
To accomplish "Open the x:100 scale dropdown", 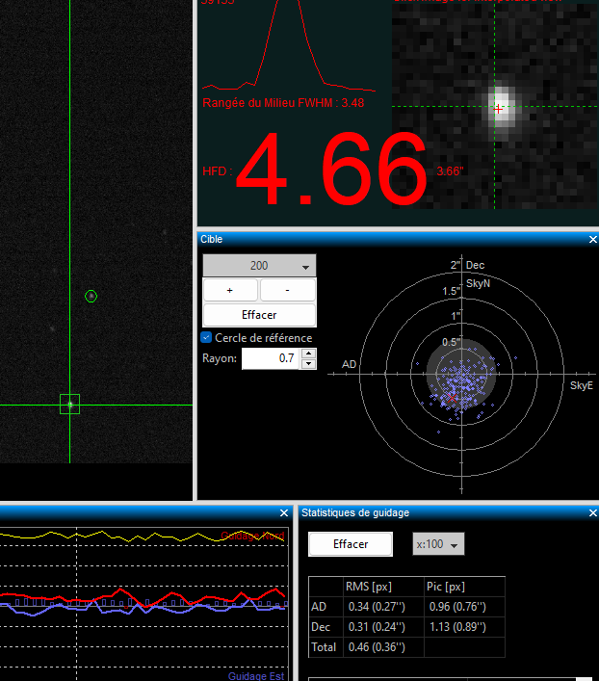I will pos(438,544).
